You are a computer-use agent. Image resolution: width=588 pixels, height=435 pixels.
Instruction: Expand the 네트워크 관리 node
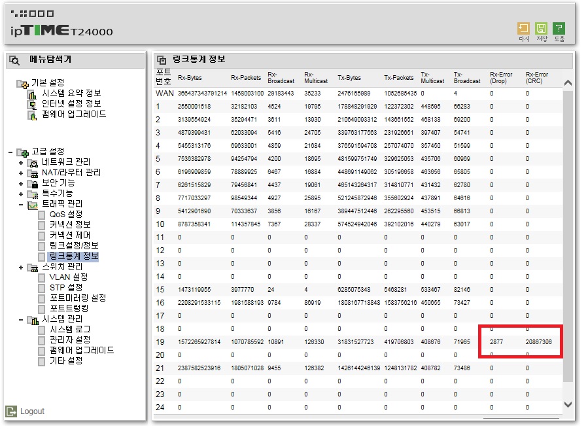21,163
